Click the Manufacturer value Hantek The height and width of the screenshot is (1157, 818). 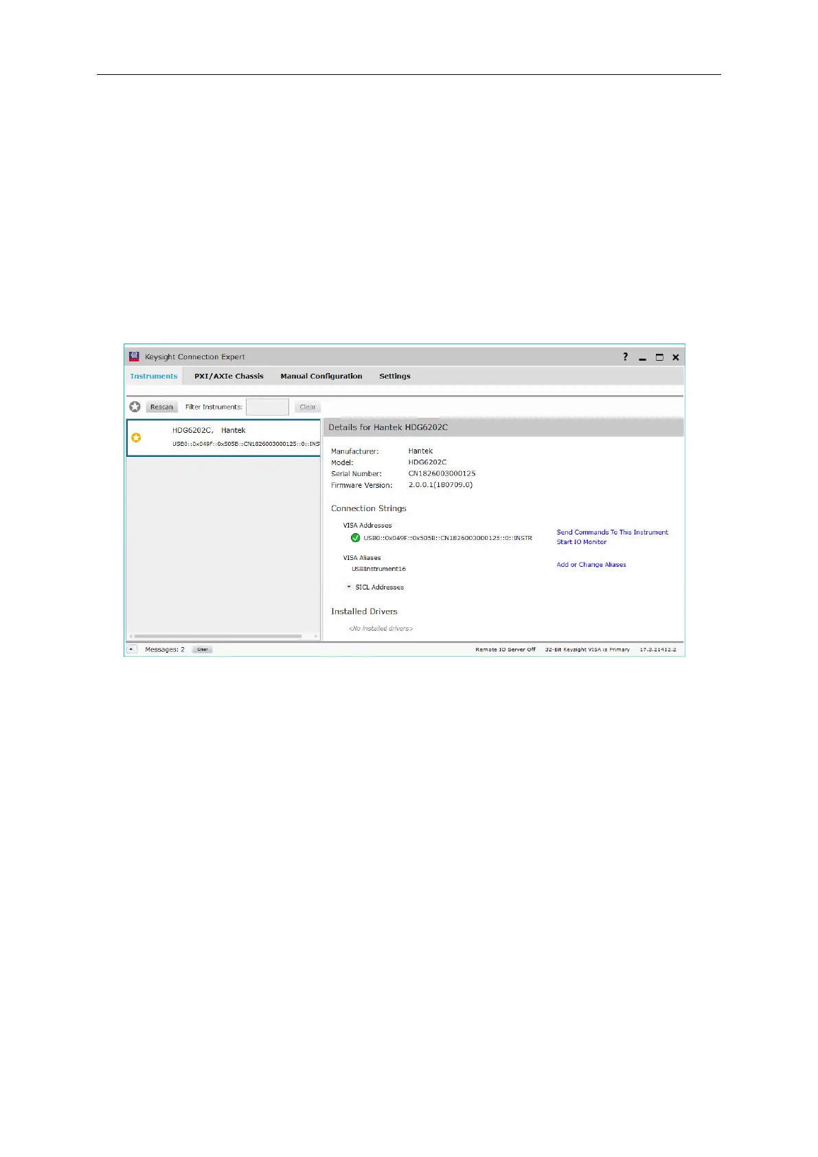[420, 451]
